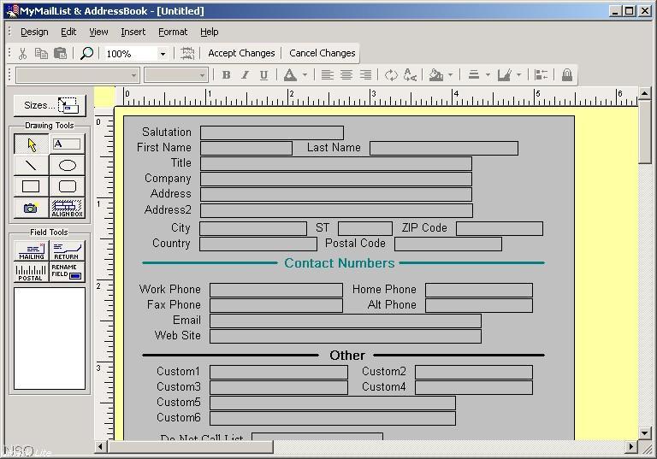Open the Design menu

(x=34, y=32)
